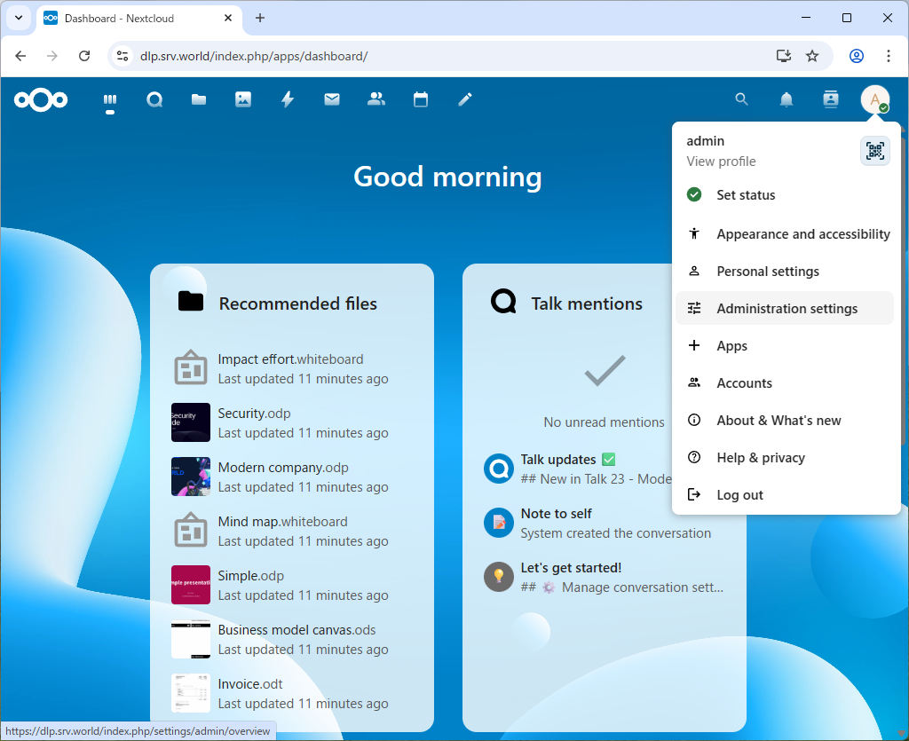
Task: View site information icon
Action: point(123,56)
